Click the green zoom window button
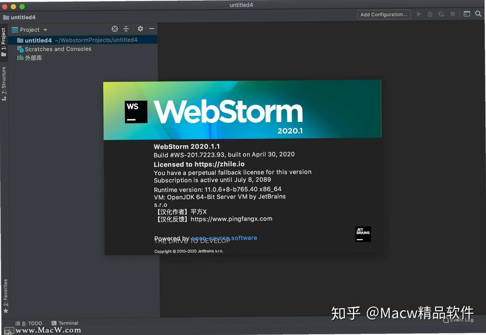The height and width of the screenshot is (335, 486). (x=22, y=6)
